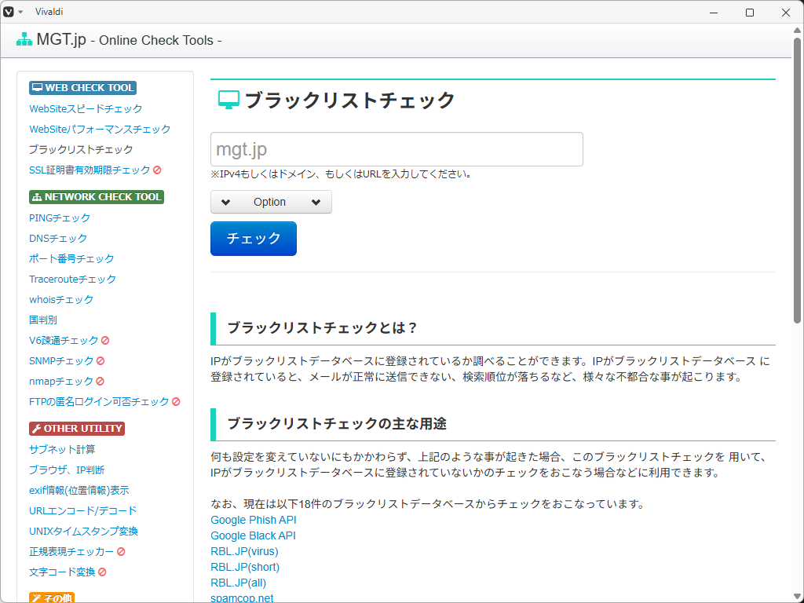Open SSL証明書有効期限チェック link
This screenshot has height=603, width=804.
90,170
